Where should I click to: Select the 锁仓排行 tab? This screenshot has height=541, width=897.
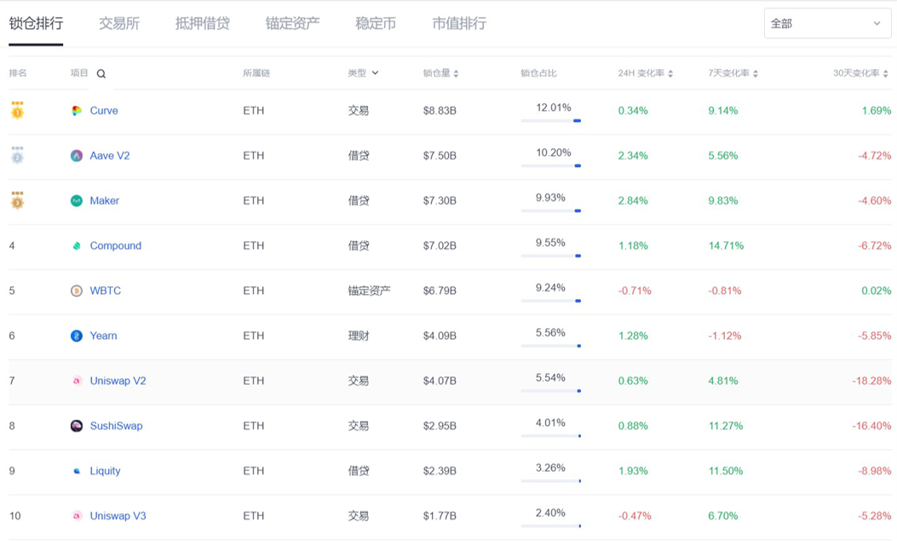click(x=36, y=24)
